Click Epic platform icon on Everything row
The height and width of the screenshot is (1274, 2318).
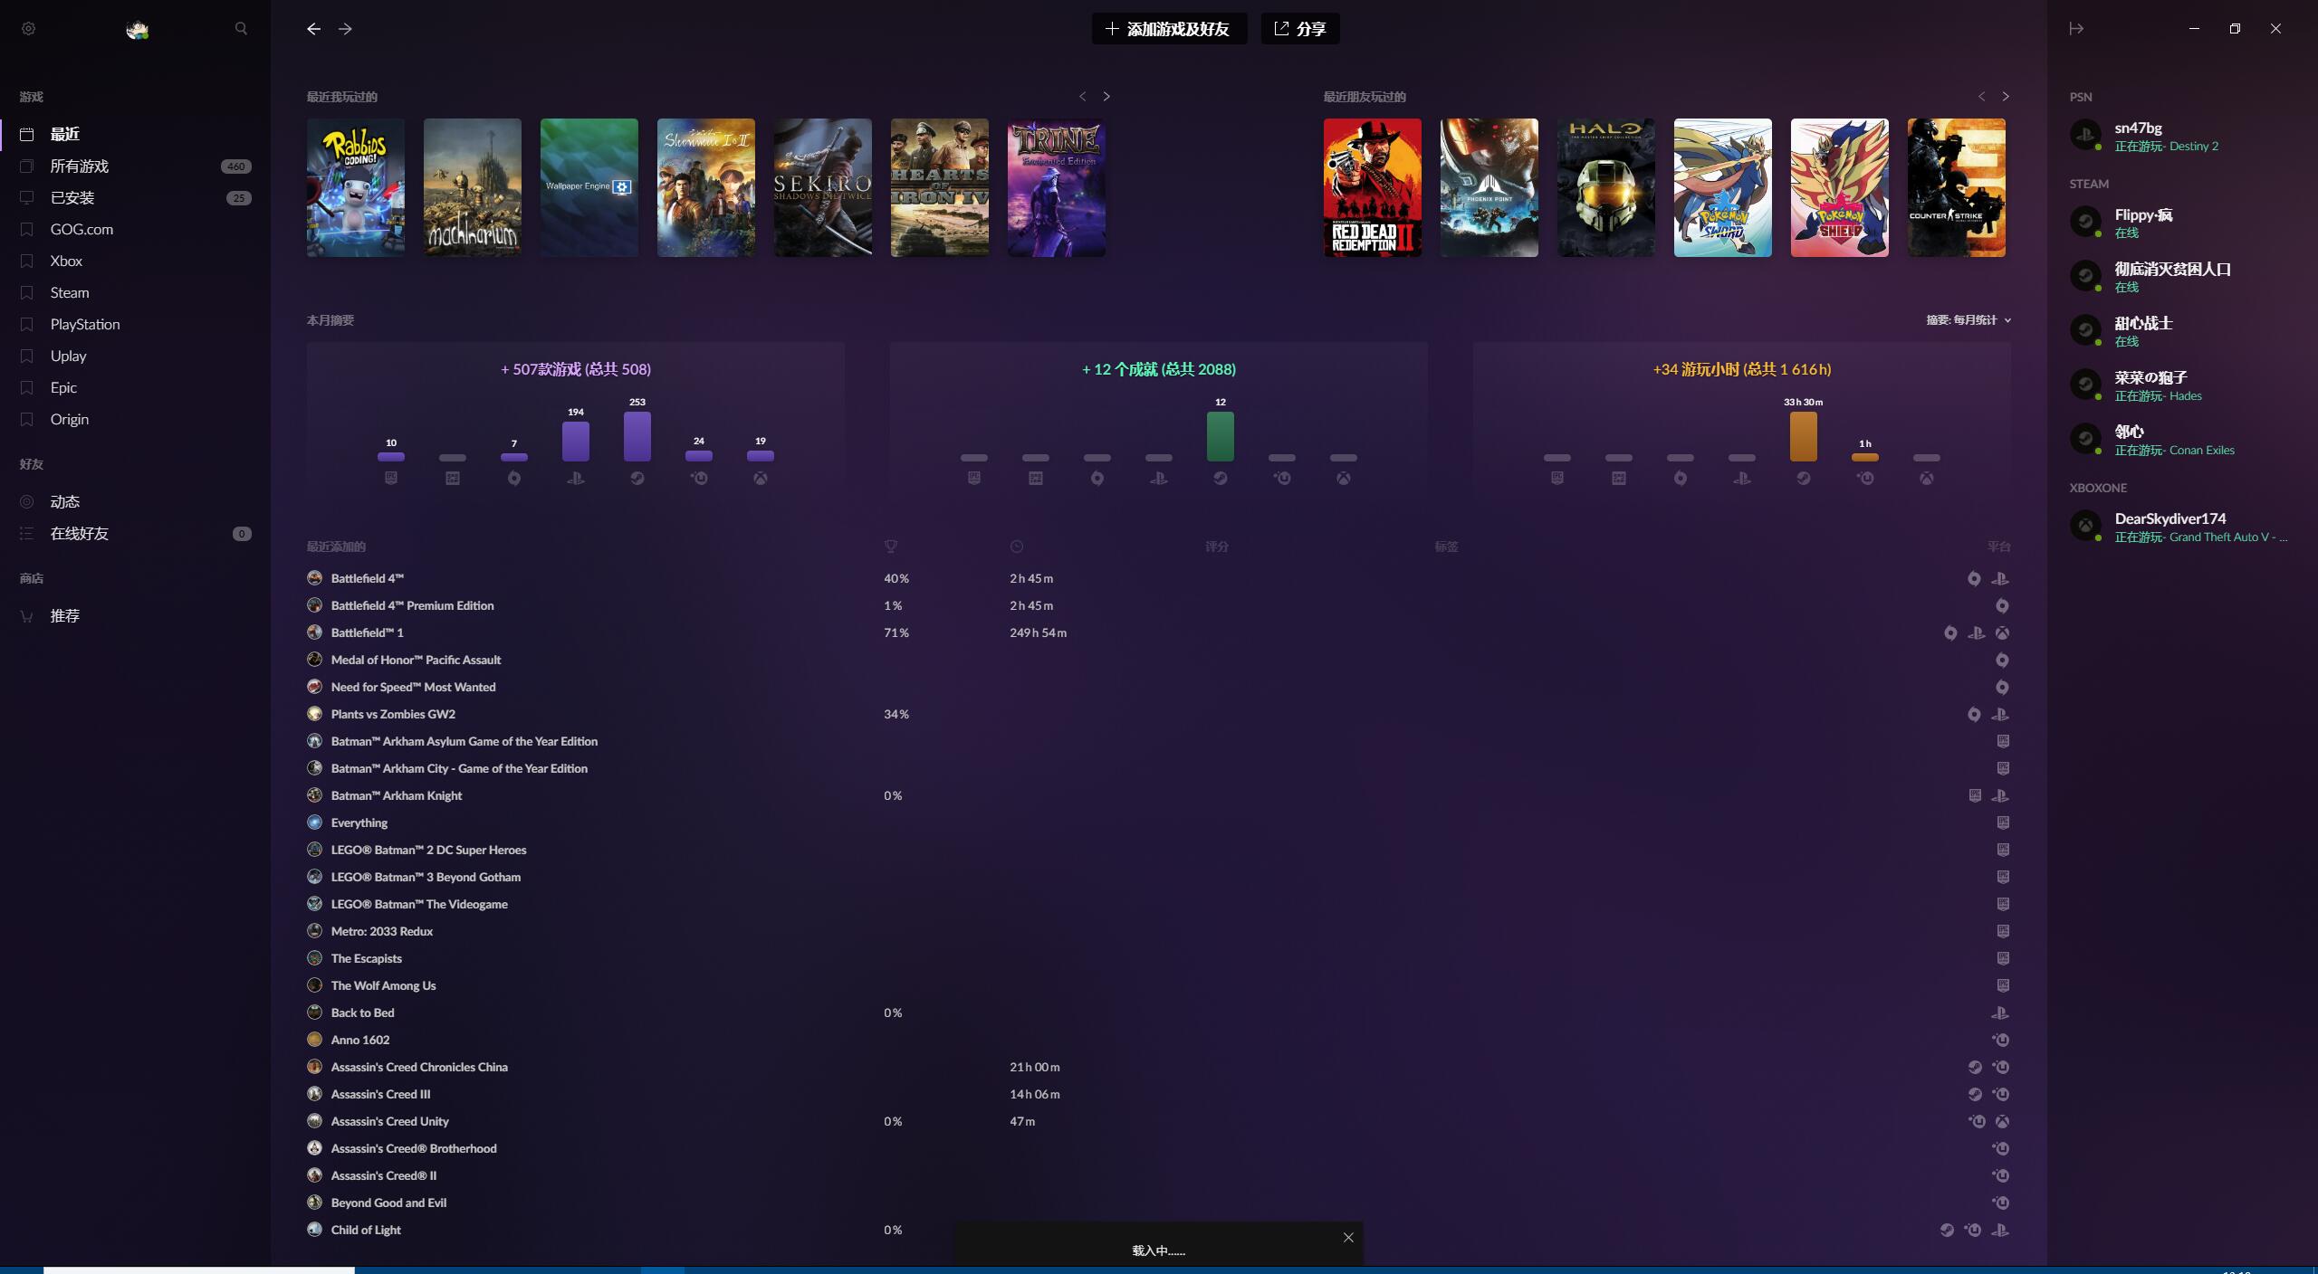(2003, 823)
